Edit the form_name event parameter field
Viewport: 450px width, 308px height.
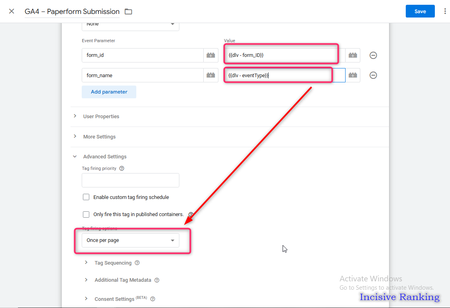(143, 75)
